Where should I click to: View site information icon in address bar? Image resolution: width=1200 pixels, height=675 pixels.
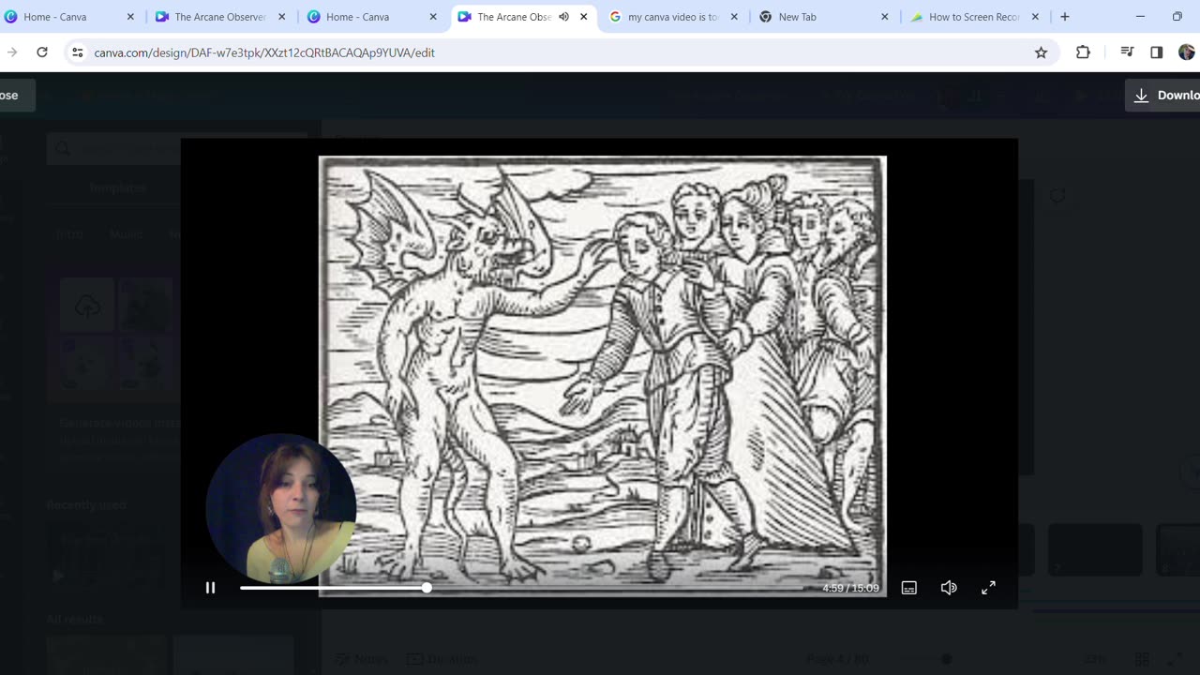point(78,52)
